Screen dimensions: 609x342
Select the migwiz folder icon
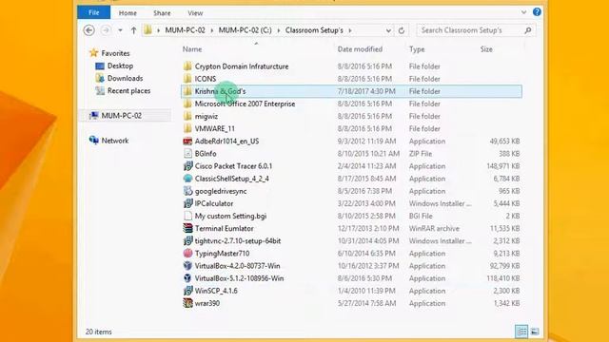(x=187, y=116)
